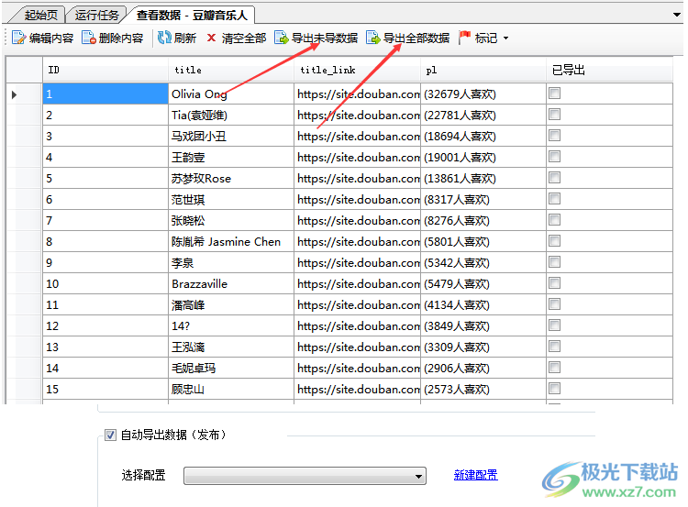
Task: Click the 编辑内容 button label
Action: coord(51,39)
